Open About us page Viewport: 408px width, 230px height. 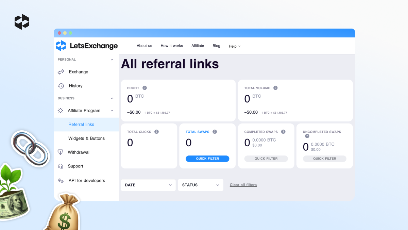tap(144, 46)
